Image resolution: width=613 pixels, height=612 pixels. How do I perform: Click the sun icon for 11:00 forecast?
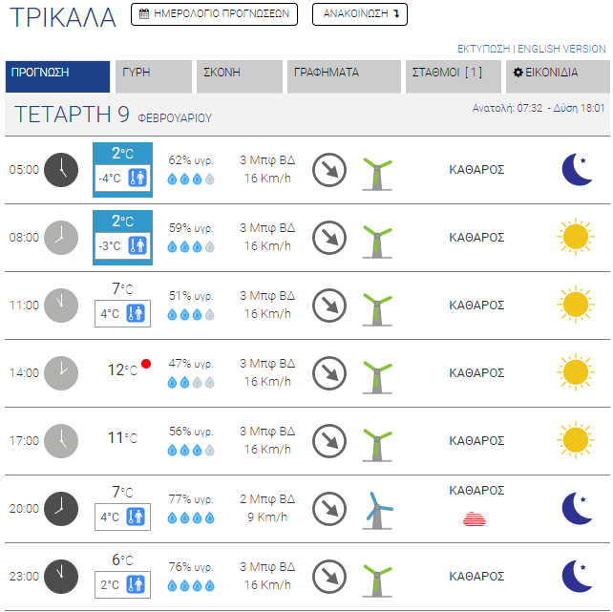[x=575, y=305]
